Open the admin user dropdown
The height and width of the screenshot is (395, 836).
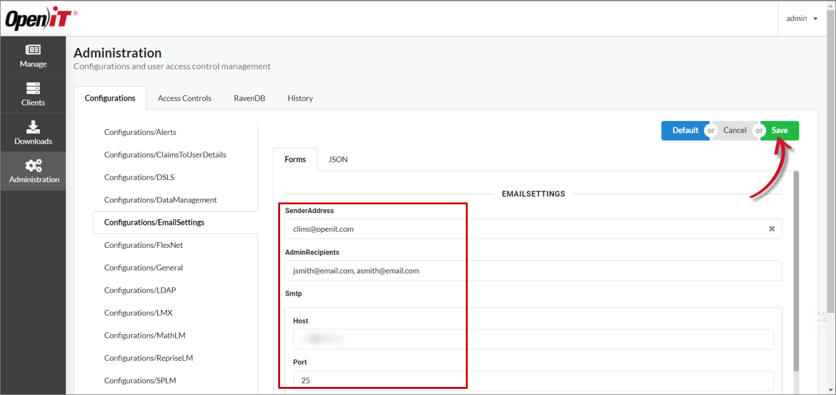801,18
